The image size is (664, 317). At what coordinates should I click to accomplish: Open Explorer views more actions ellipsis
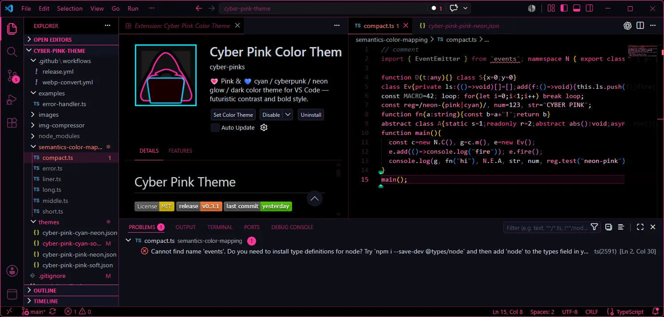tap(108, 26)
